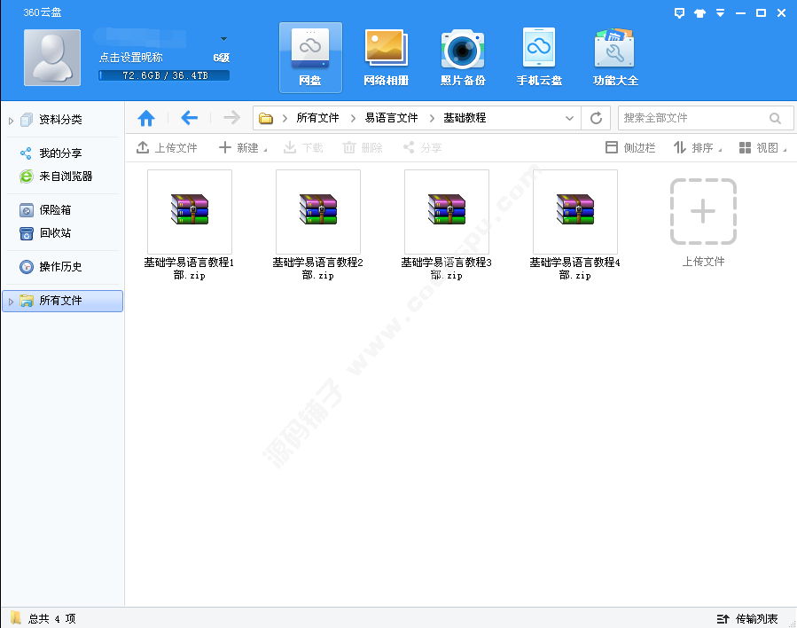The height and width of the screenshot is (628, 797).
Task: Expand the 所有文件 tree arrow
Action: (x=11, y=302)
